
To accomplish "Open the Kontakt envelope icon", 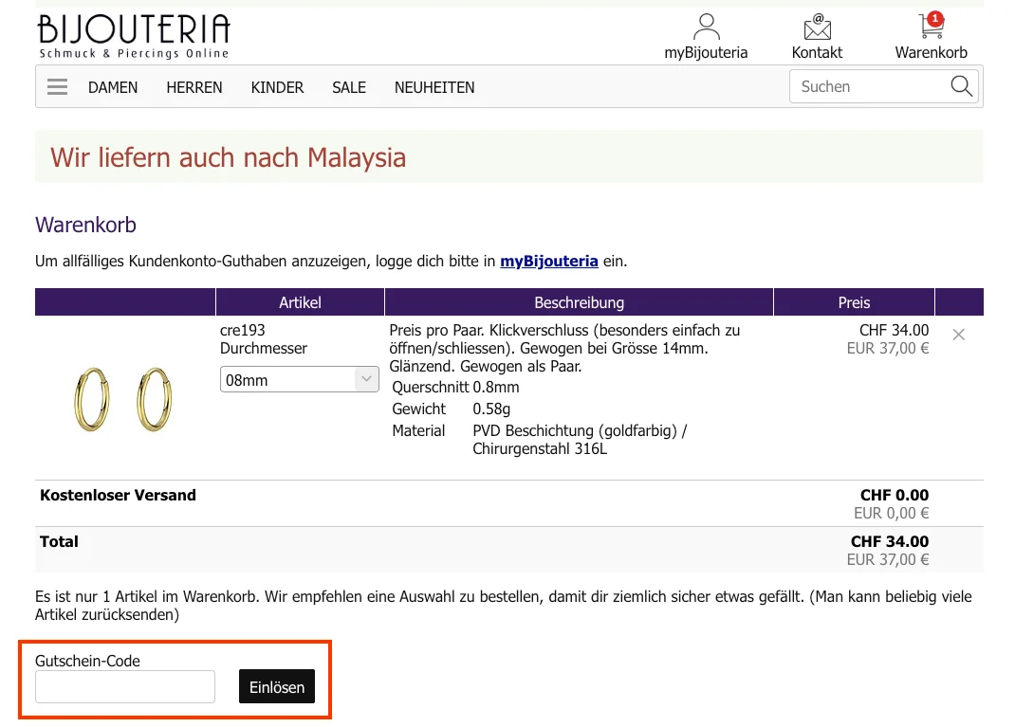I will (x=817, y=27).
